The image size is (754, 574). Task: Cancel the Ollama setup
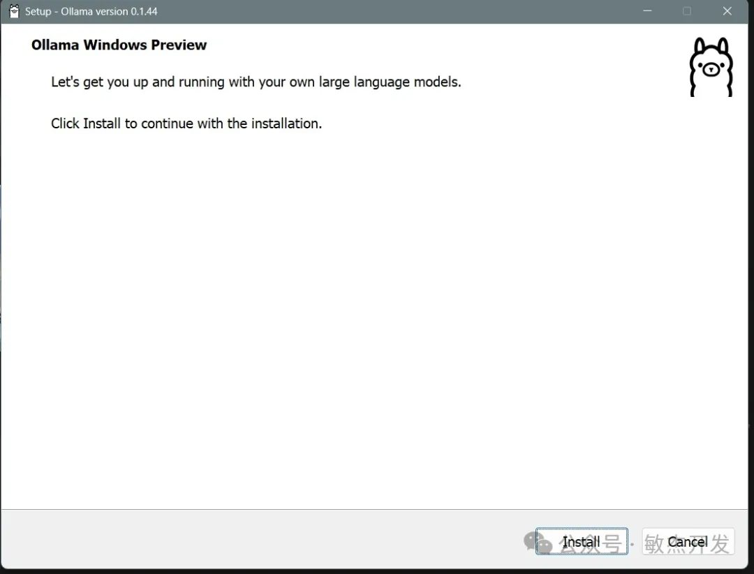pyautogui.click(x=688, y=541)
